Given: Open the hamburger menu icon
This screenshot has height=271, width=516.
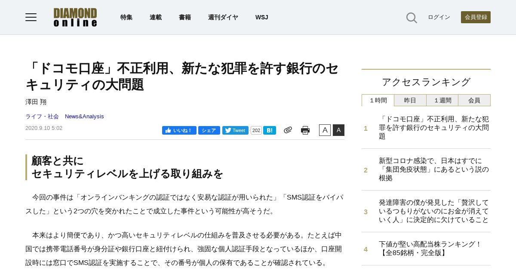Looking at the screenshot, I should pos(31,17).
